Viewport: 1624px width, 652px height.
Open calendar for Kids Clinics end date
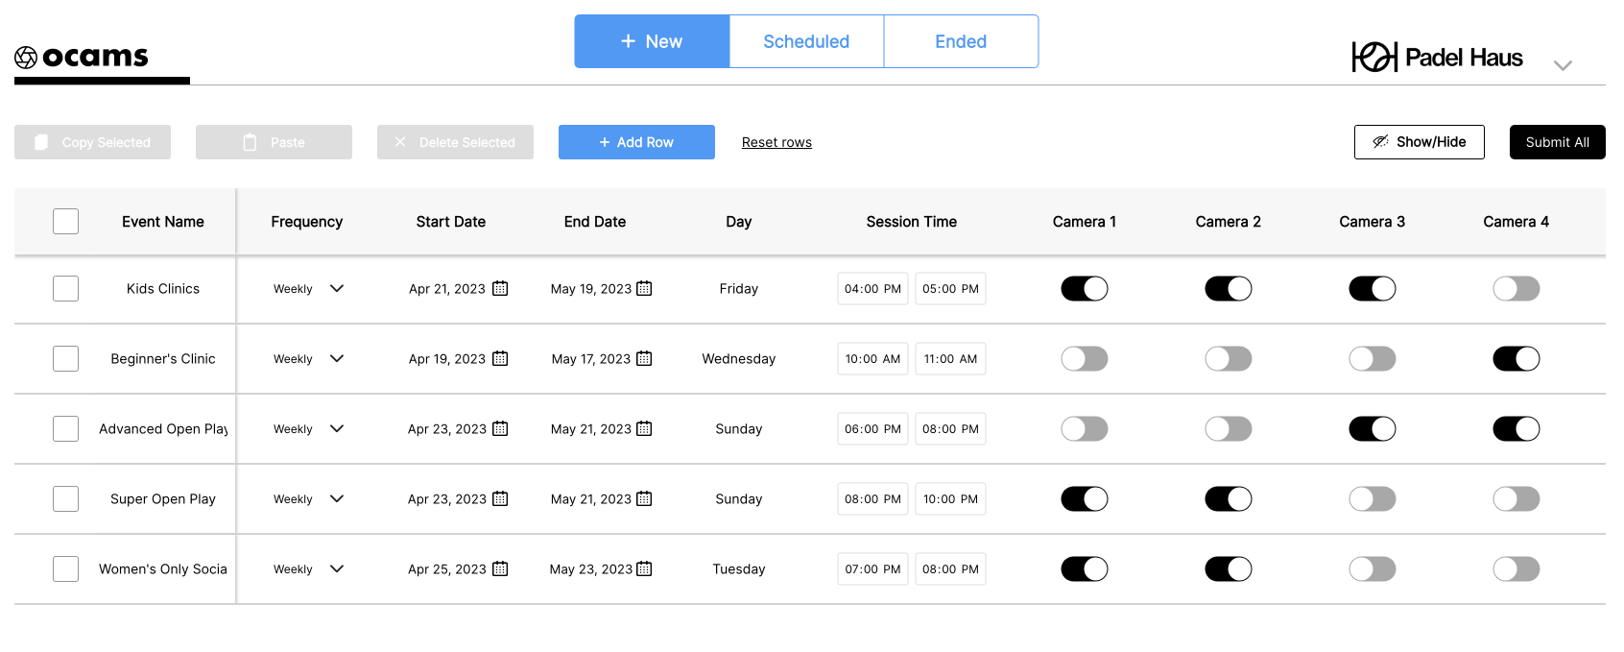pyautogui.click(x=644, y=288)
